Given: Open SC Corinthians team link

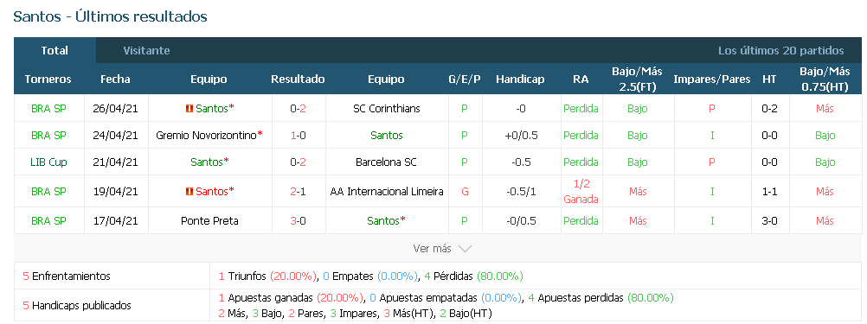Looking at the screenshot, I should pyautogui.click(x=387, y=109).
